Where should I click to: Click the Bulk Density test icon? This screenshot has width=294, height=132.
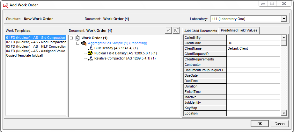coord(90,48)
